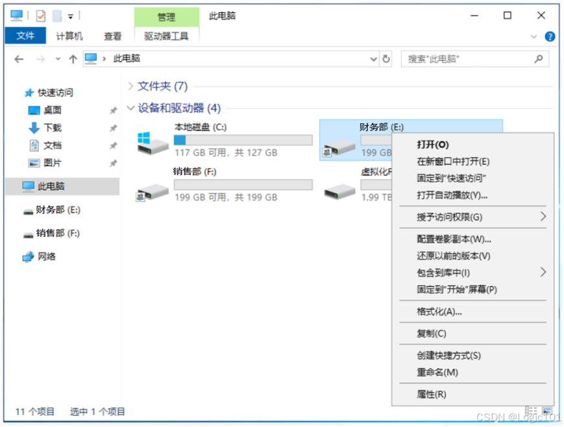Collapse the 设备和驱动器 (4) group

[x=131, y=108]
